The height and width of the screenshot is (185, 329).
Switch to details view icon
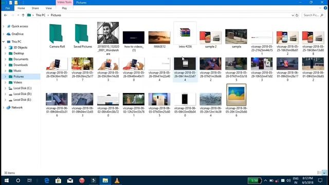[319, 173]
